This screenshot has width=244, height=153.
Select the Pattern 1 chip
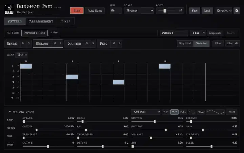click(34, 33)
